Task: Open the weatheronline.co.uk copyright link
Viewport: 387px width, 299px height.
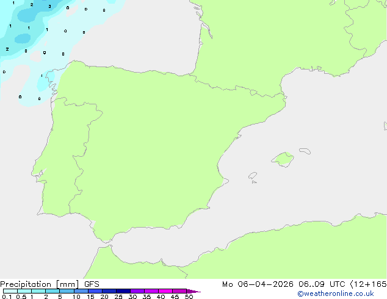Action: point(336,294)
